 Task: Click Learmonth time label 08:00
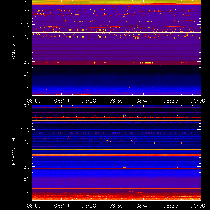point(34,206)
